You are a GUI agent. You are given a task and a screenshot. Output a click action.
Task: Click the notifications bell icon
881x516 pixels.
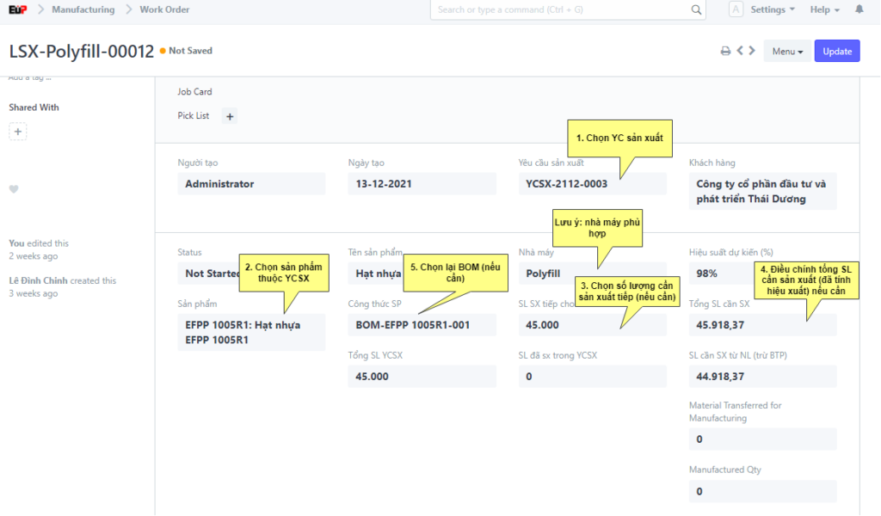(x=859, y=9)
